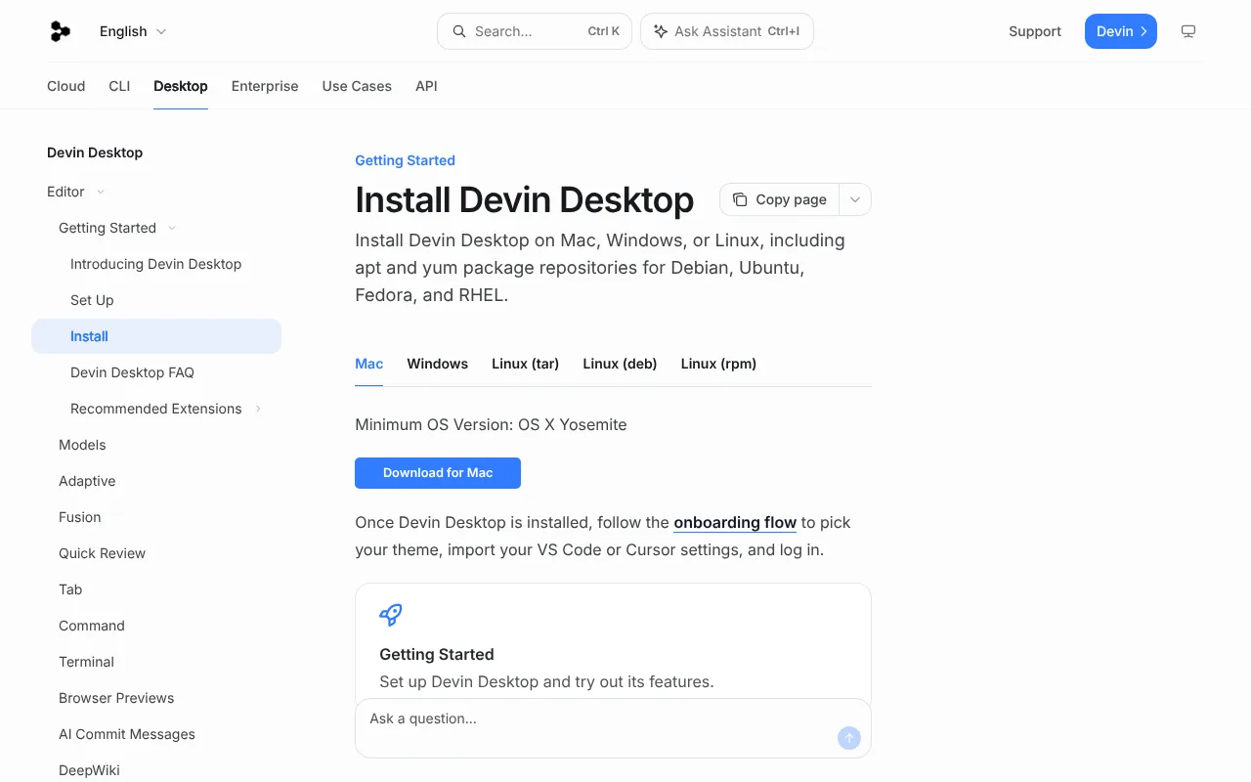Click the Getting Started breadcrumb link
The width and height of the screenshot is (1251, 782).
tap(405, 160)
